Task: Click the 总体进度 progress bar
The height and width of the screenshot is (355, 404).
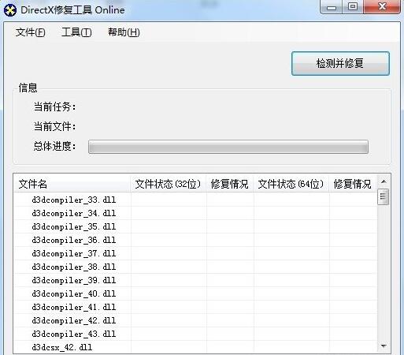Action: tap(228, 147)
